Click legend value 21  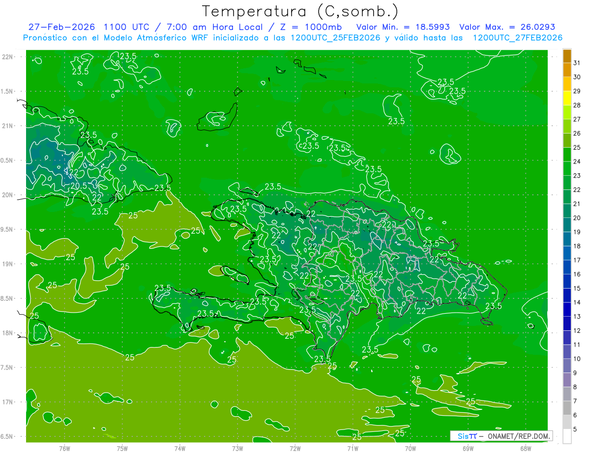click(577, 204)
